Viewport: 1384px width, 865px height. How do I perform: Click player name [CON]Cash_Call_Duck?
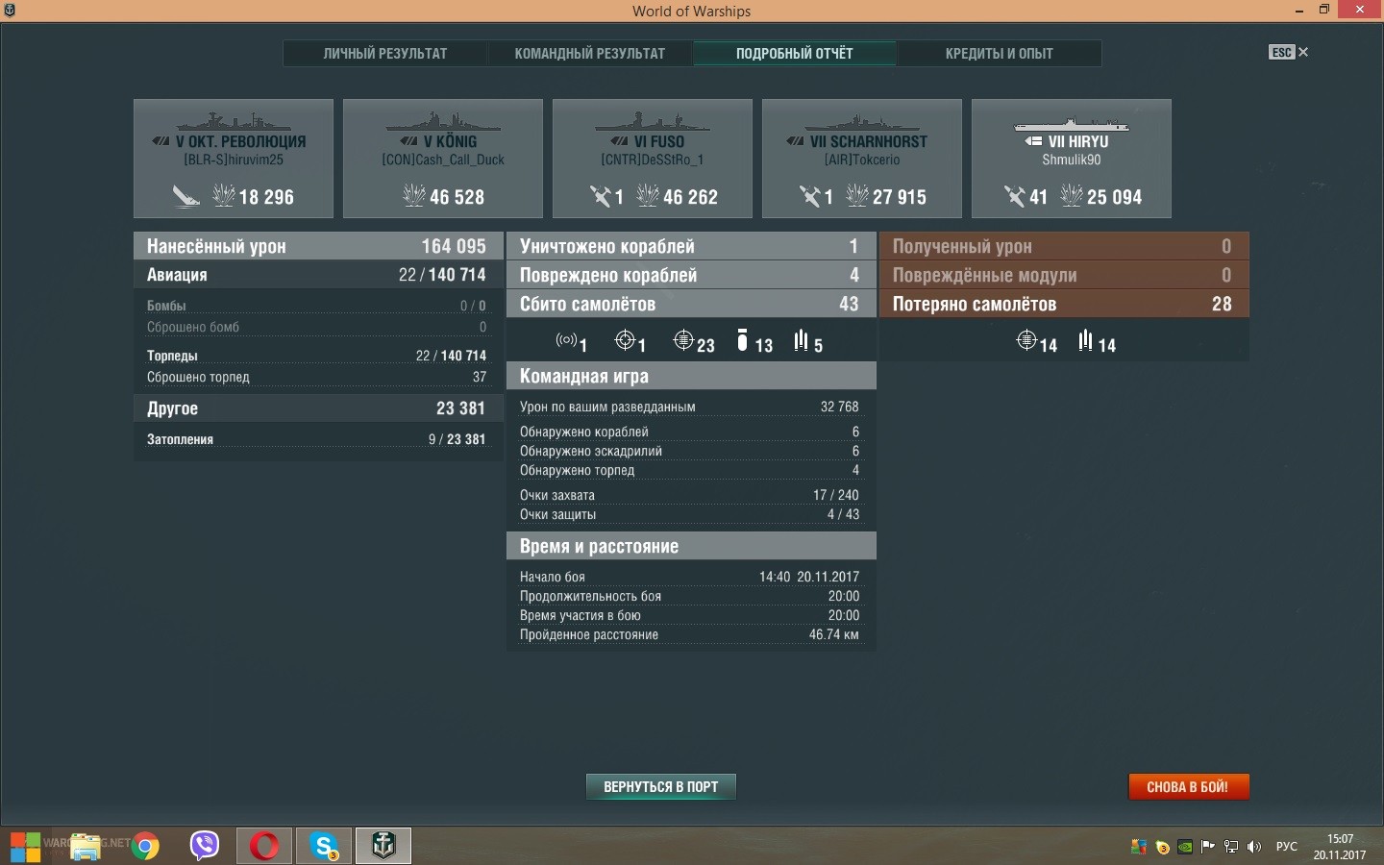(443, 161)
